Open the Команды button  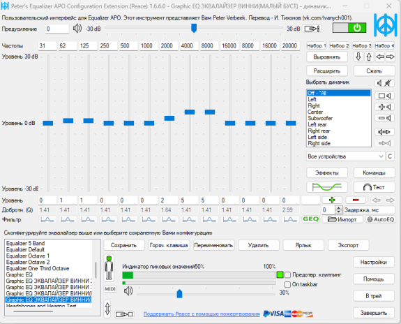374,173
